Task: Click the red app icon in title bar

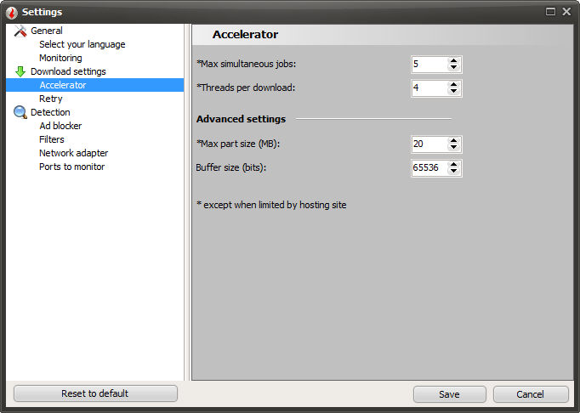Action: (x=11, y=12)
